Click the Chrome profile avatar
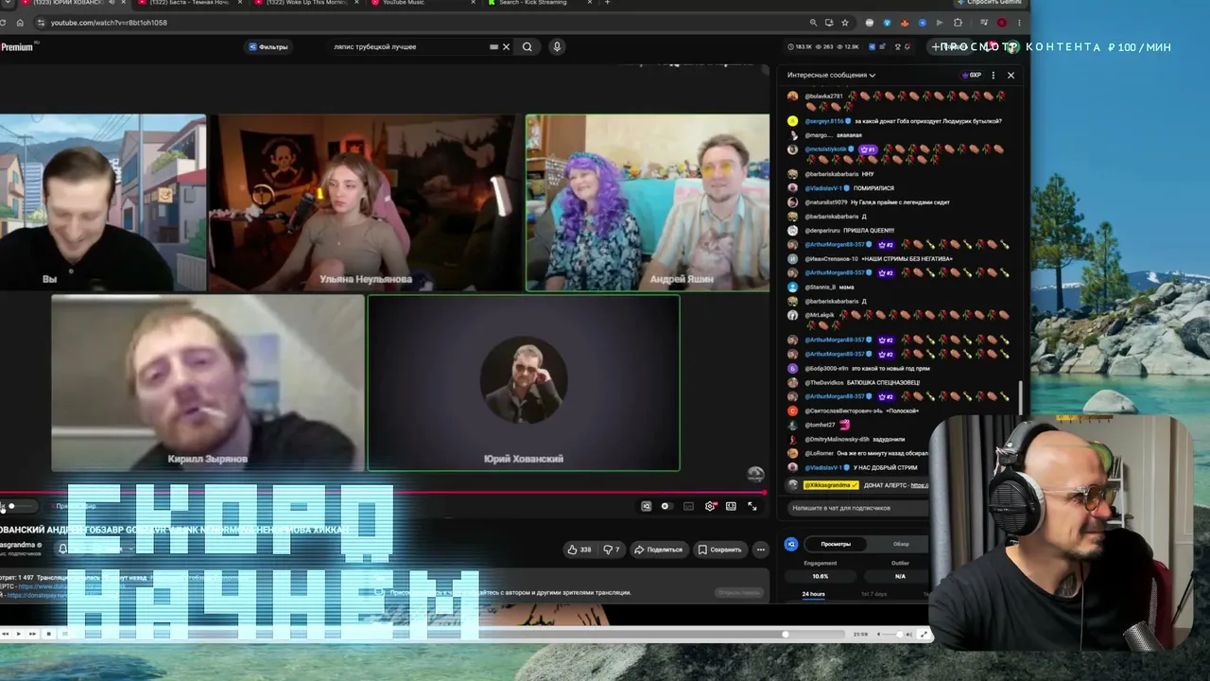This screenshot has width=1210, height=681. (x=1002, y=23)
